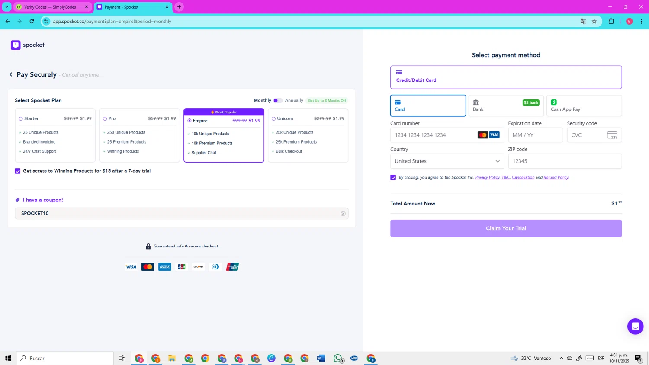Open the notifications center icon
The image size is (649, 365).
point(638,358)
